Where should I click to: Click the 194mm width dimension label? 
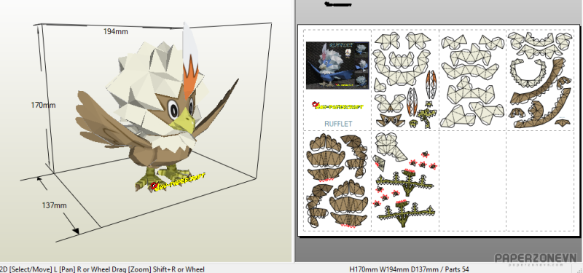[x=116, y=32]
